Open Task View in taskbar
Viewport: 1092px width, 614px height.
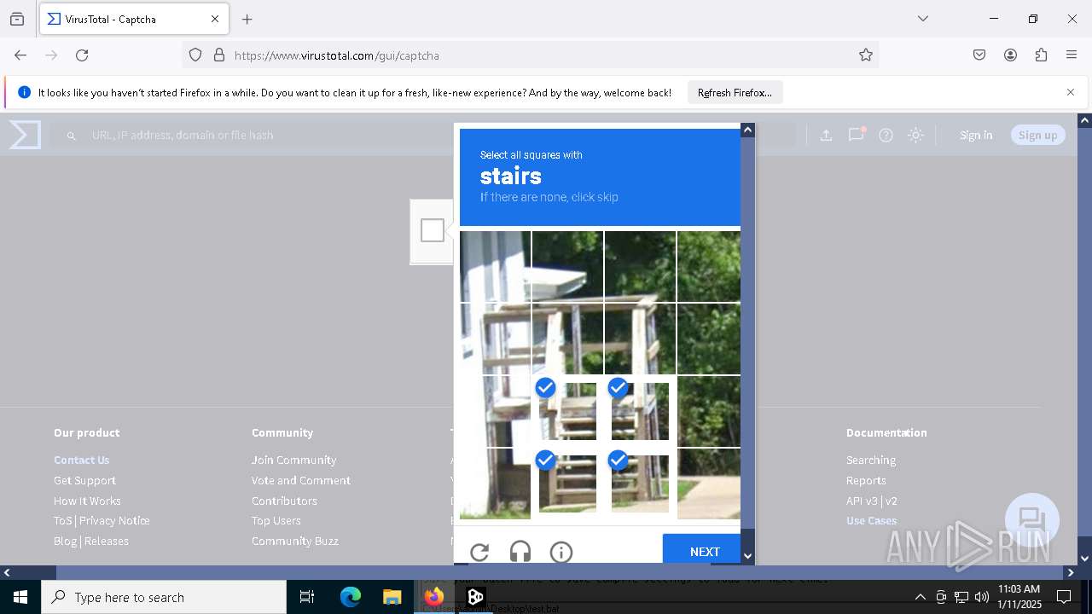[307, 597]
